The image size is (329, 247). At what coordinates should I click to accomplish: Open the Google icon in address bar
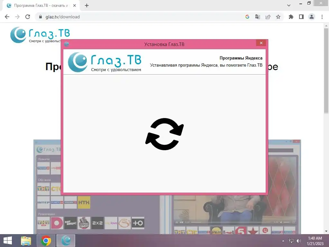pos(247,17)
